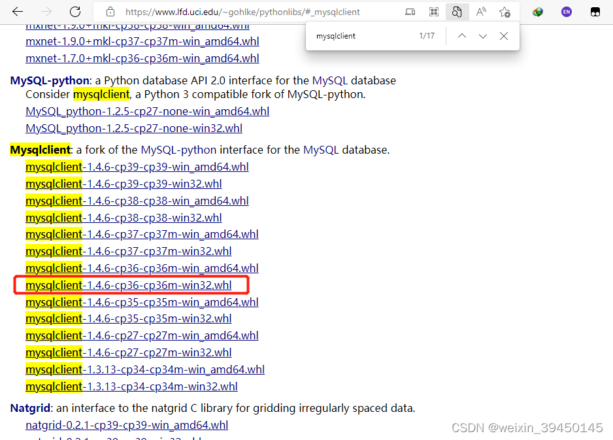The height and width of the screenshot is (440, 613).
Task: Download mxnet-1.9.0+mkl-cp37-cp37m-win_amd64.whl
Action: 142,41
